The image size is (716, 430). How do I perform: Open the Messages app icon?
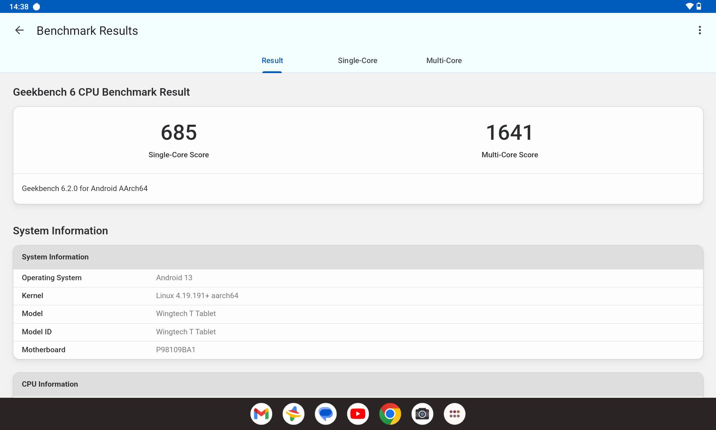click(326, 414)
